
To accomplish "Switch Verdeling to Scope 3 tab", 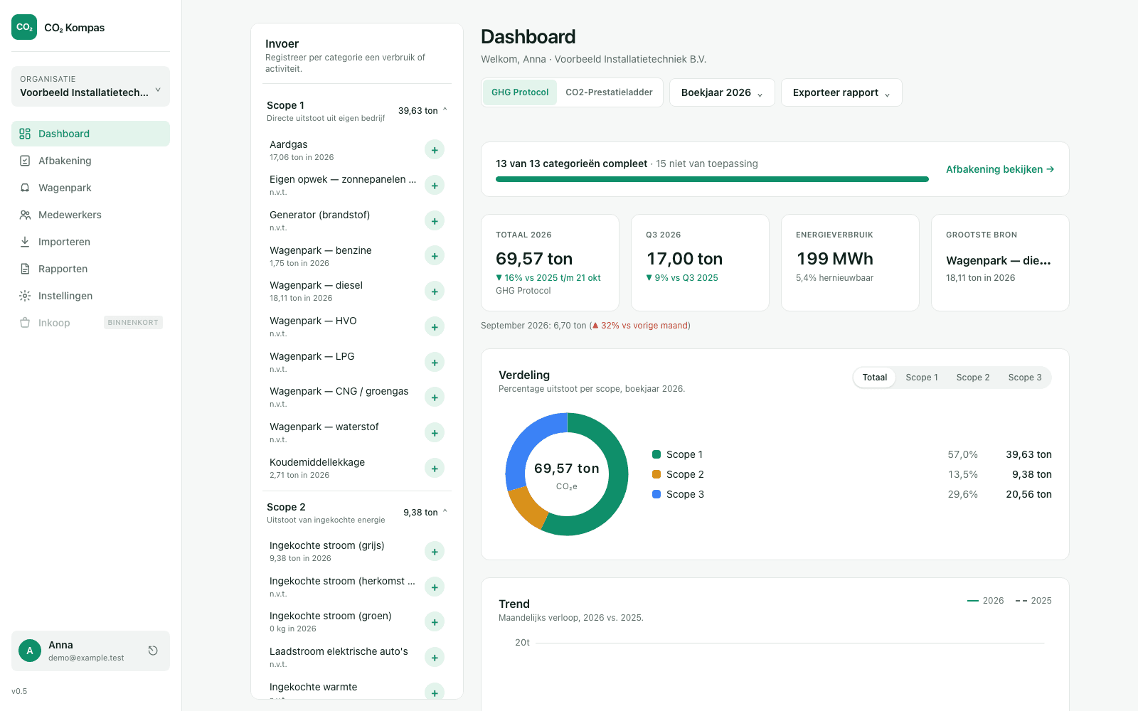I will coord(1025,378).
